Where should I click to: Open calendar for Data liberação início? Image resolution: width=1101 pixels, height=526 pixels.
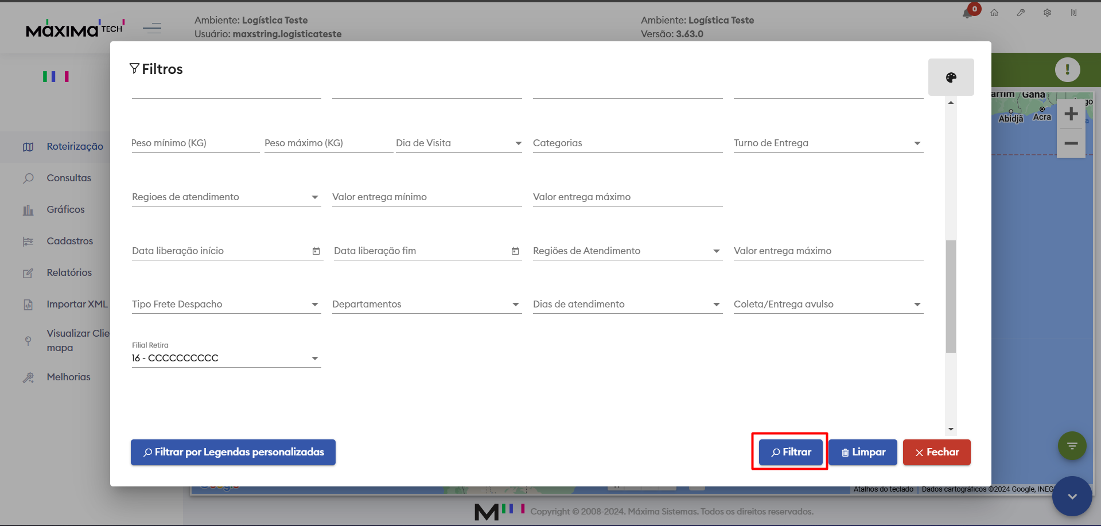(316, 251)
